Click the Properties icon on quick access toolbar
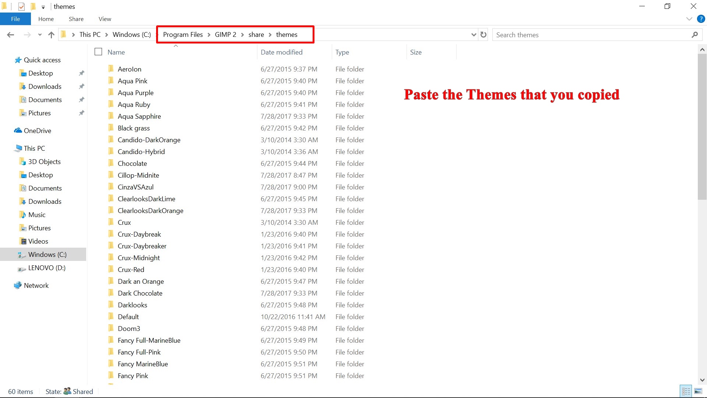 21,6
